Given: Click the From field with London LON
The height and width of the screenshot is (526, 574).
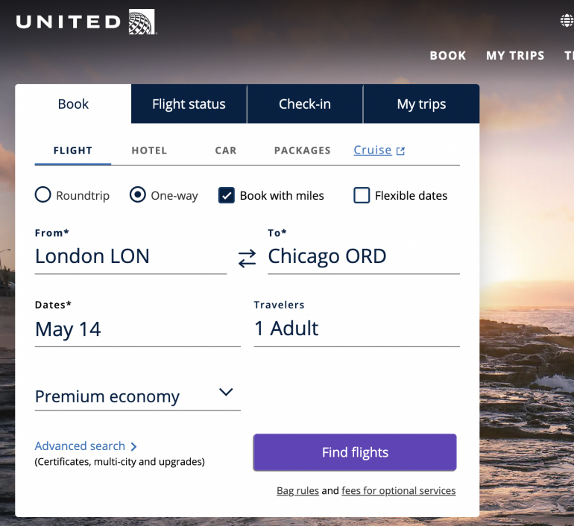Looking at the screenshot, I should (x=130, y=256).
